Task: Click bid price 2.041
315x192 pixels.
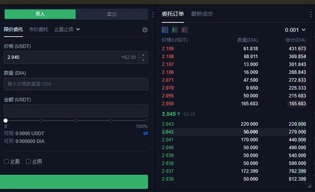Action: coord(168,140)
